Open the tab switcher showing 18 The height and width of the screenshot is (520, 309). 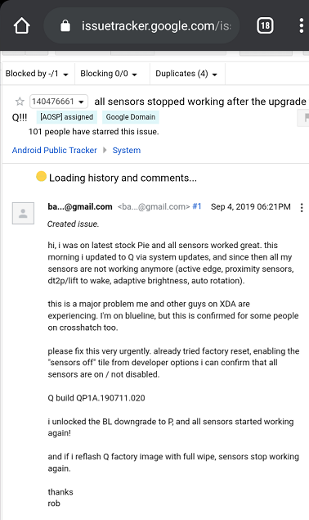tap(265, 25)
